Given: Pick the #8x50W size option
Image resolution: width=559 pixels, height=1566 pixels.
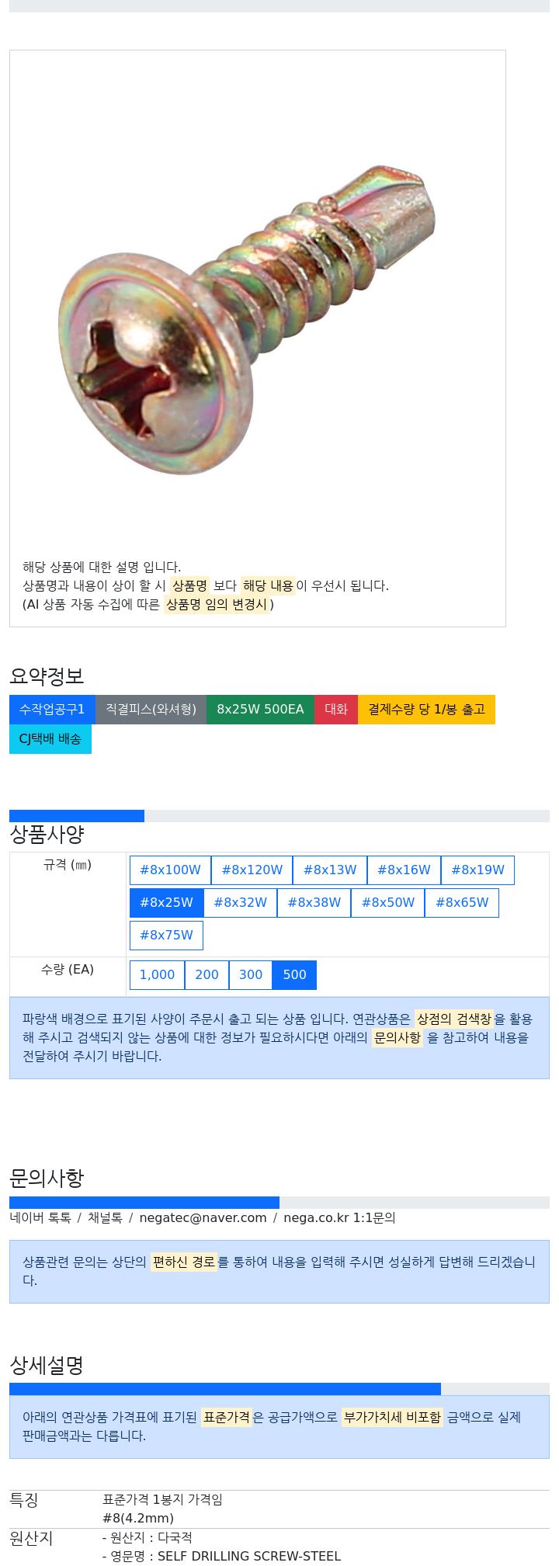Looking at the screenshot, I should (387, 903).
